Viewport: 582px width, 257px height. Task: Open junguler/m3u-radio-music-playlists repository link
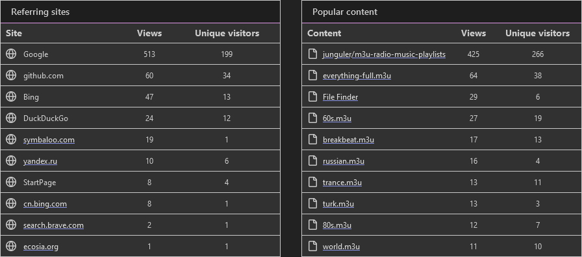tap(384, 54)
